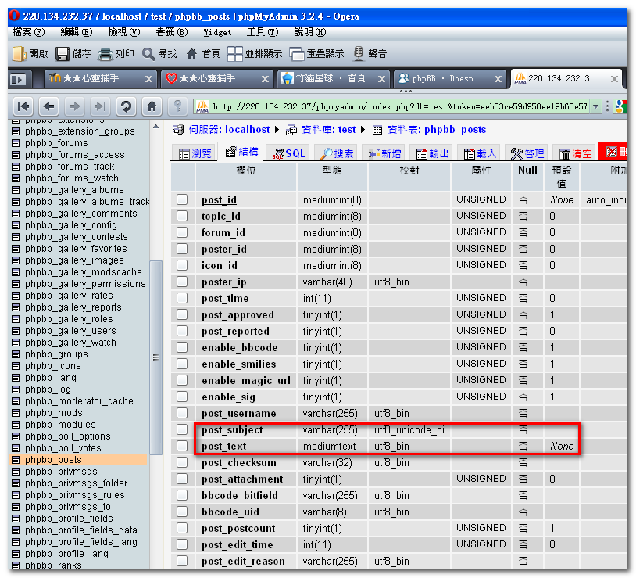Switch to the SQL tab

[x=288, y=153]
